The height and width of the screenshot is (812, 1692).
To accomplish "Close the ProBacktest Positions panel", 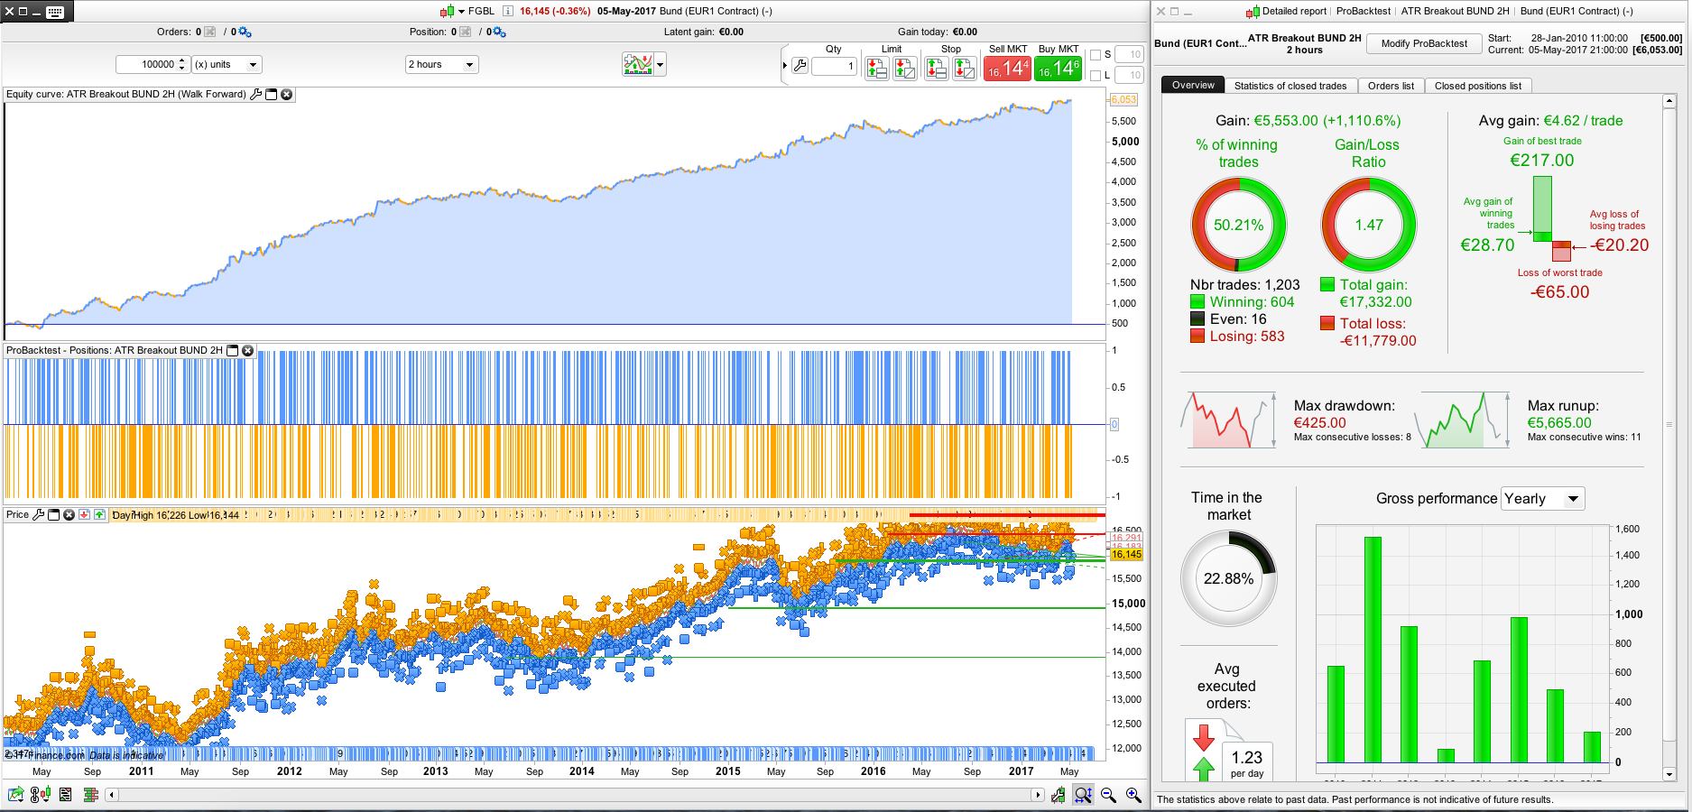I will tap(247, 350).
